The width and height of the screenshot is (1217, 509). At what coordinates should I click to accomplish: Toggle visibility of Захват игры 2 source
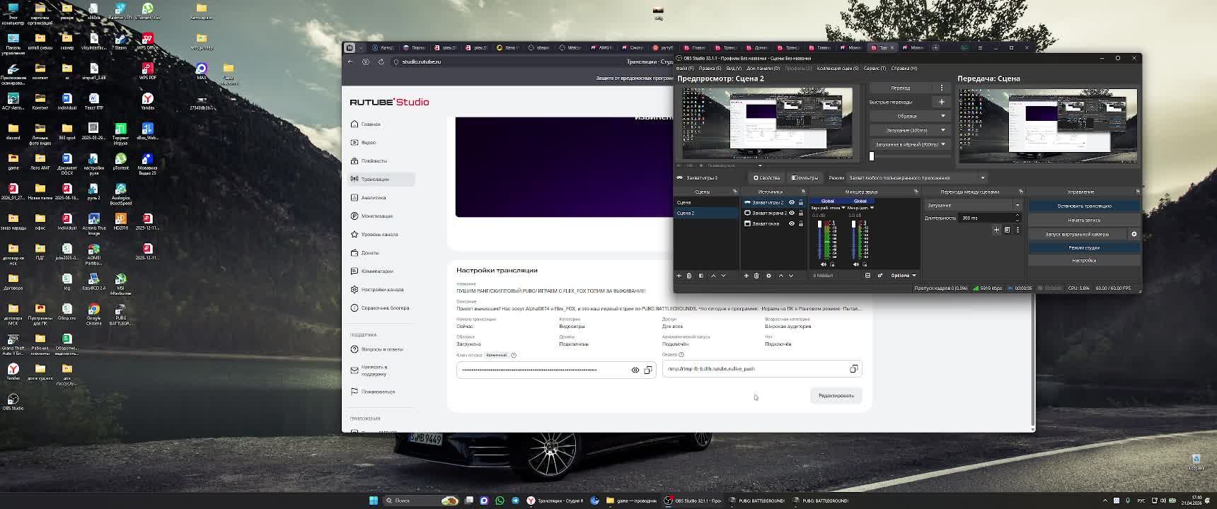coord(792,202)
